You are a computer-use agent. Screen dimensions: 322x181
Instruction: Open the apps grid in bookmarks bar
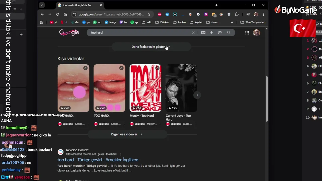pyautogui.click(x=42, y=22)
